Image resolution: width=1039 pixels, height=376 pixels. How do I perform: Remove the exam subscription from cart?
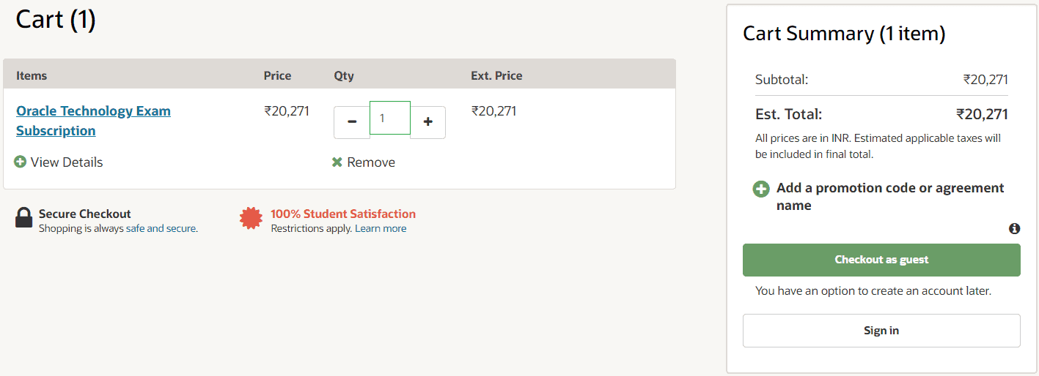coord(371,162)
